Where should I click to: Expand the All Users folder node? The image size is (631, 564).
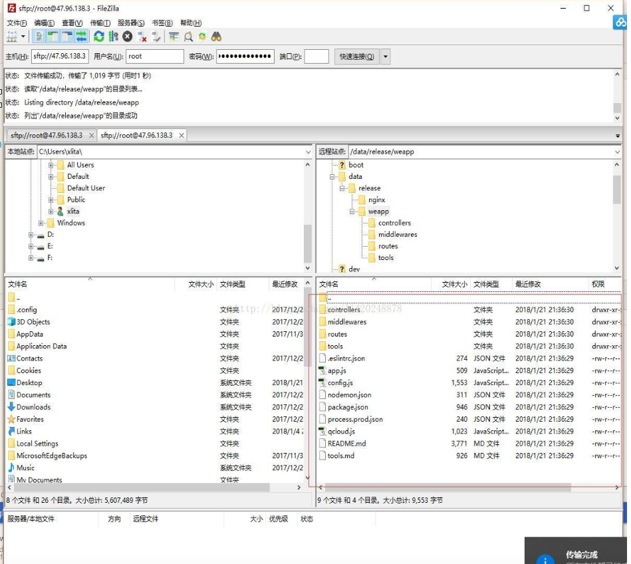coord(51,165)
